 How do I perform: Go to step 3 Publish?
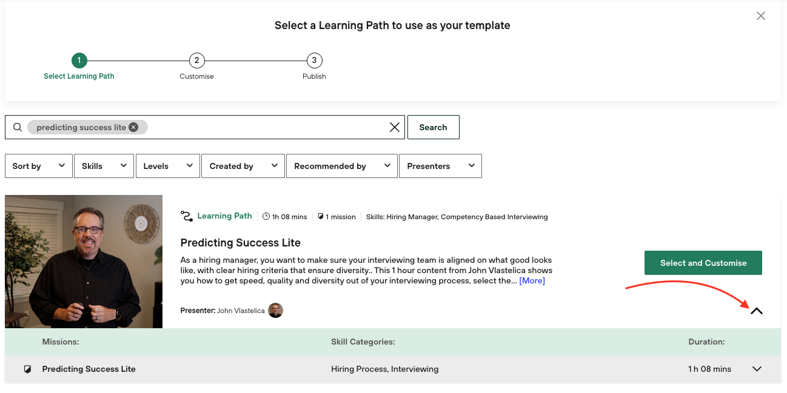[x=314, y=61]
